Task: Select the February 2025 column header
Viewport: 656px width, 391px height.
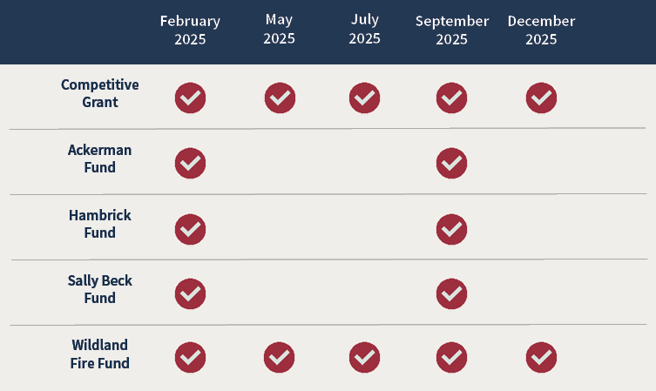Action: pyautogui.click(x=191, y=30)
